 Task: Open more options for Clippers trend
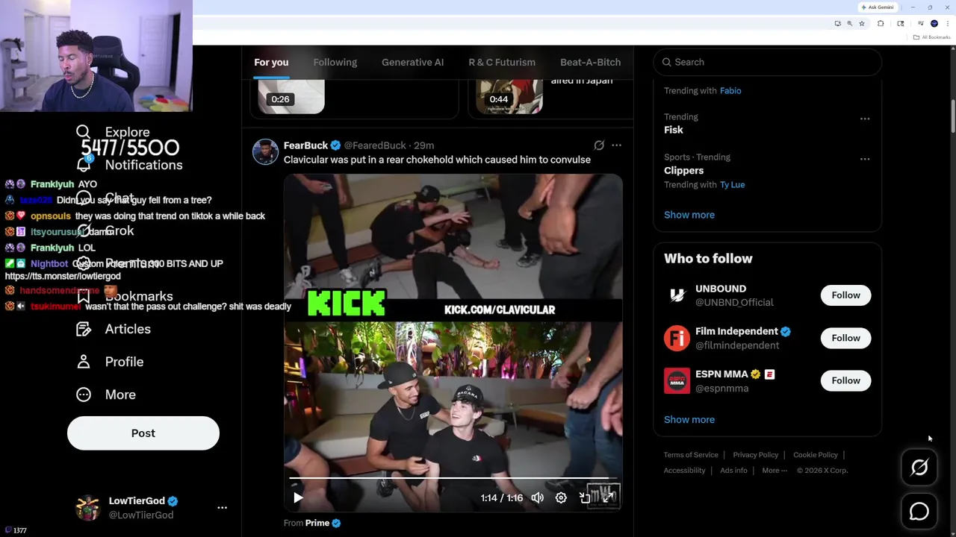tap(865, 159)
